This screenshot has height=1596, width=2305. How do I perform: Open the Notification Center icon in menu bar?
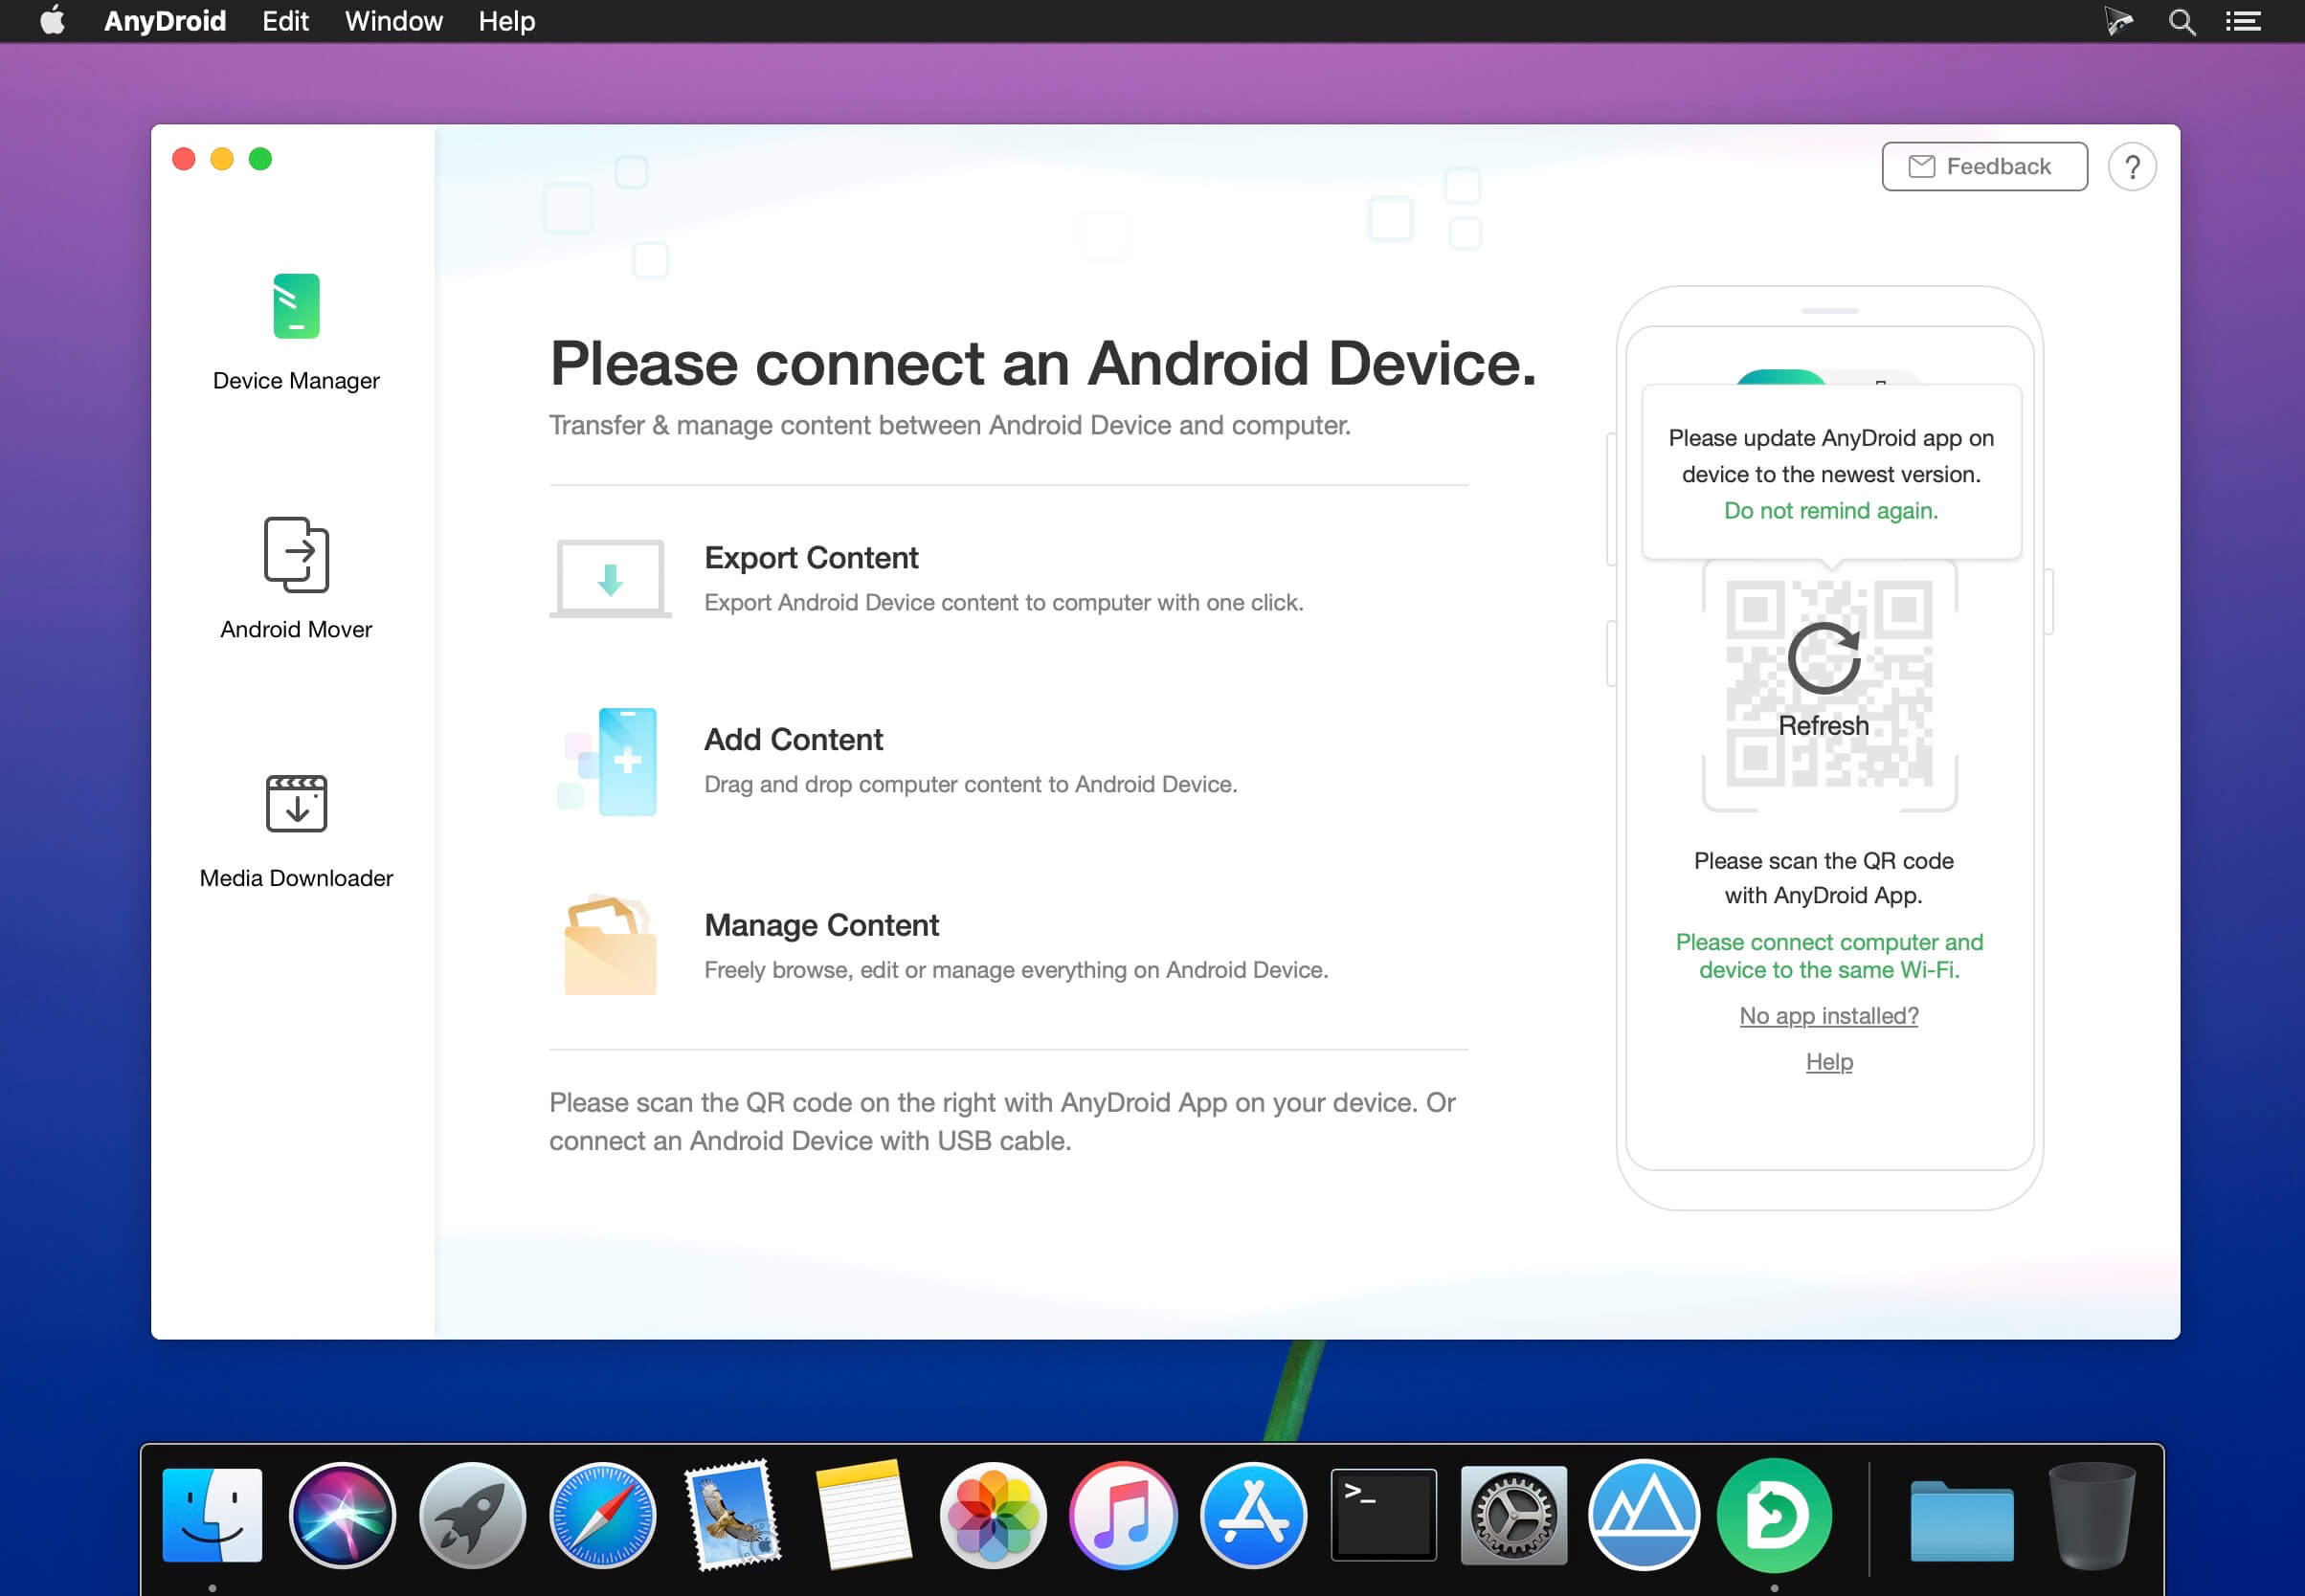pyautogui.click(x=2243, y=21)
